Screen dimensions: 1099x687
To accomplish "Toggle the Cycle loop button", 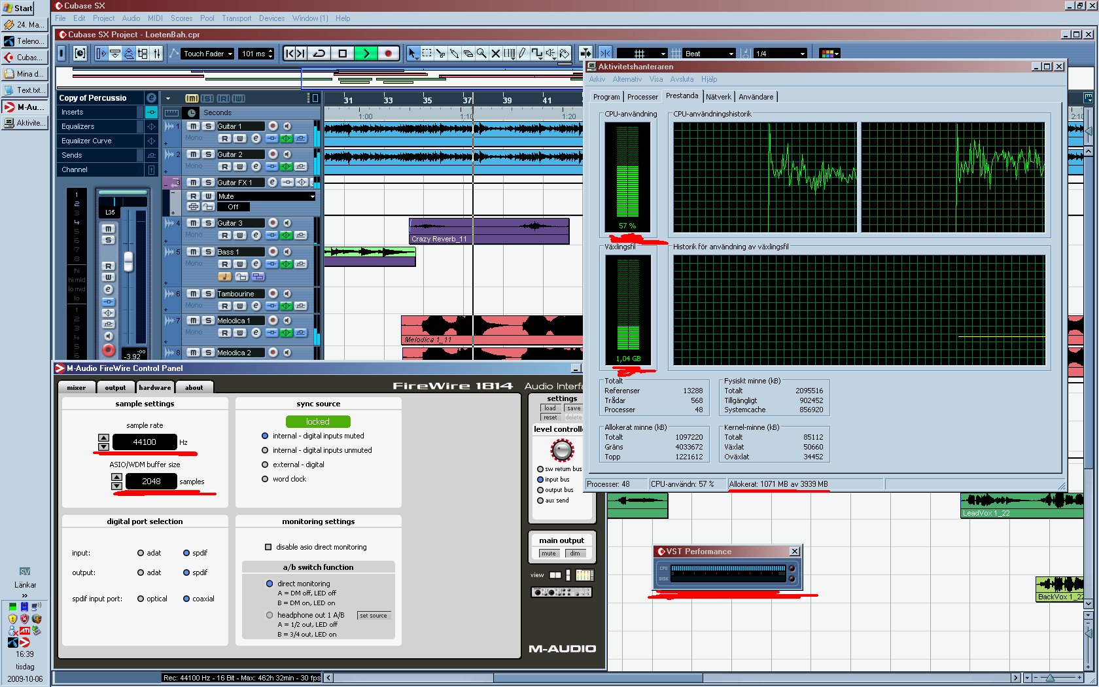I will [319, 54].
